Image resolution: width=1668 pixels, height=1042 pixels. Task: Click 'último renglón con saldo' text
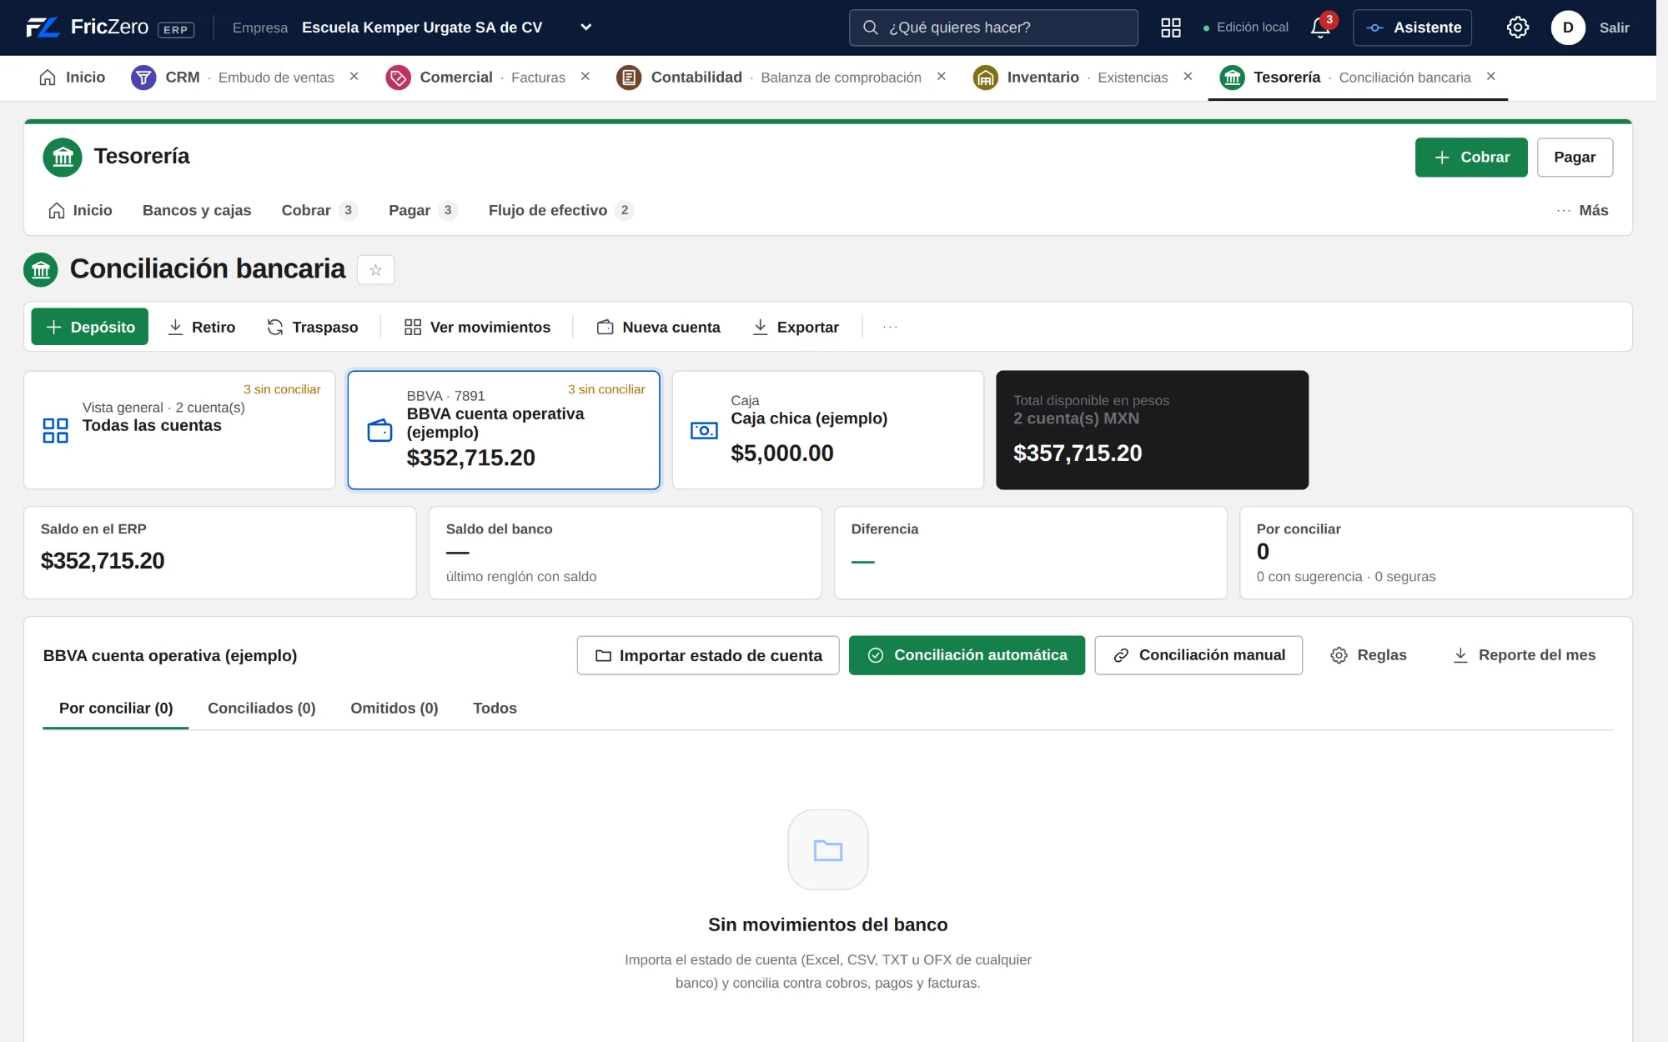[x=521, y=577]
